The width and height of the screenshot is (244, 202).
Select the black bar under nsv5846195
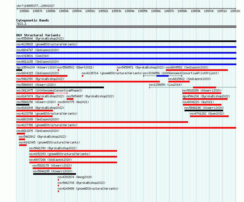55,174
